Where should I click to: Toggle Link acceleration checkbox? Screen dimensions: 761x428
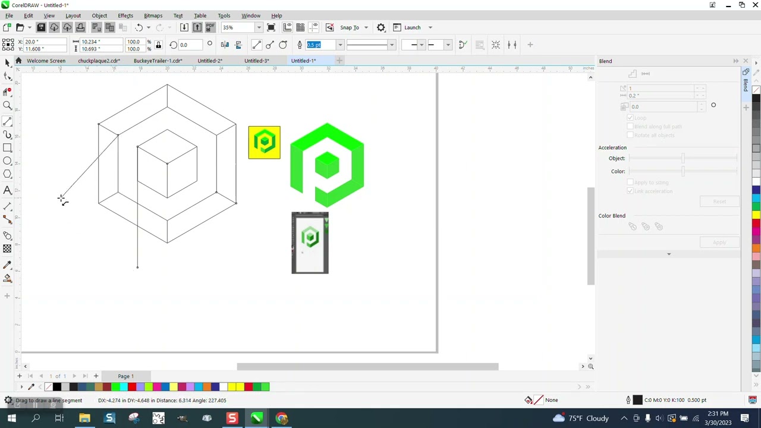(x=630, y=191)
